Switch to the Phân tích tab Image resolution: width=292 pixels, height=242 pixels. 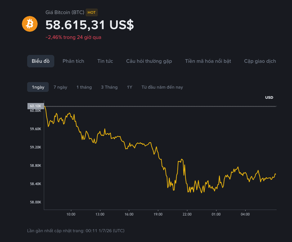pos(73,61)
